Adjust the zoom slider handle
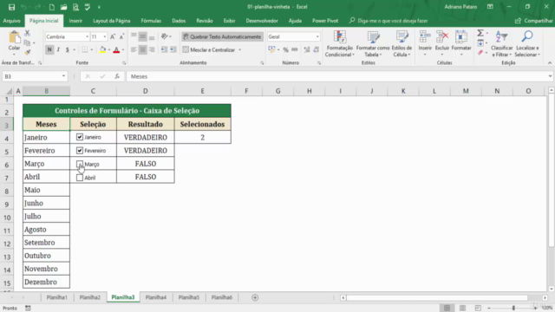 click(x=513, y=309)
